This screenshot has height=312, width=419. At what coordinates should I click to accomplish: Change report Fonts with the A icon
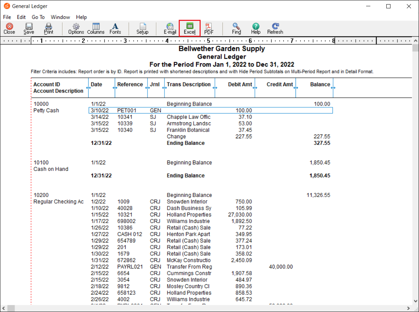point(115,28)
